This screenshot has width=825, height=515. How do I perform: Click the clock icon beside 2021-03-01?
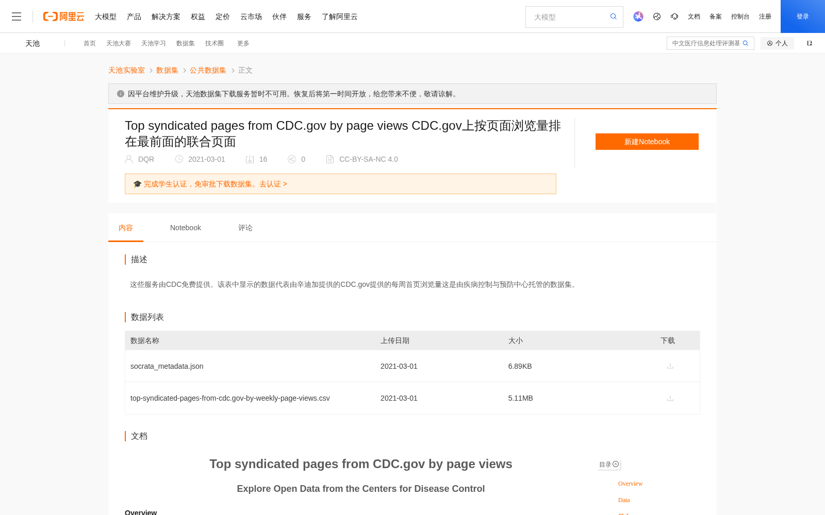[x=179, y=159]
